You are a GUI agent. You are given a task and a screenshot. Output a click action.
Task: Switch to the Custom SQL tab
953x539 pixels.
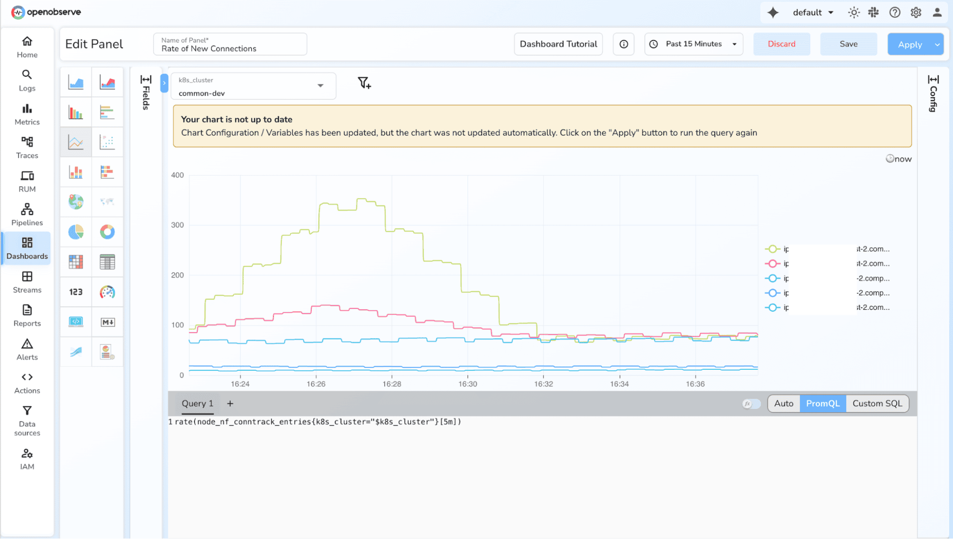(x=877, y=403)
